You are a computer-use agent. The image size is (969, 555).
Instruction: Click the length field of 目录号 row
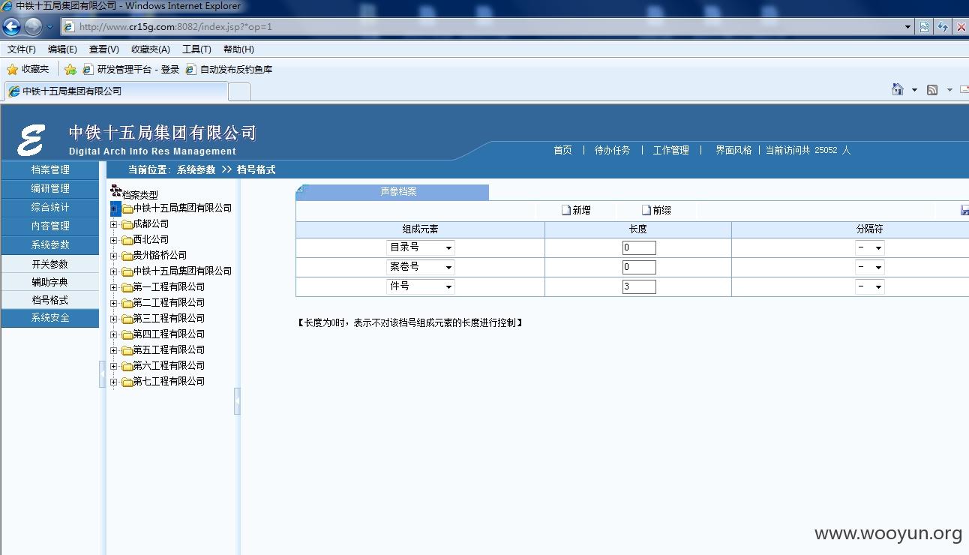(x=639, y=247)
